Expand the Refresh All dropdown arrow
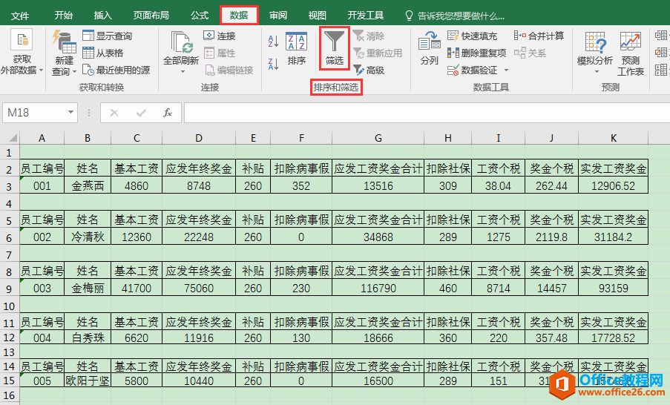The image size is (670, 405). point(183,71)
